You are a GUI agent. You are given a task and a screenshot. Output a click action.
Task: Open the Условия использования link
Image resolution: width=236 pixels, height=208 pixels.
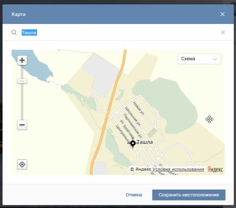[x=178, y=169]
